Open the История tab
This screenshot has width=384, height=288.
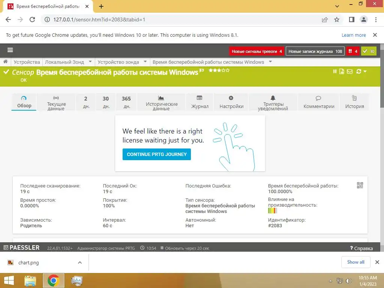[354, 102]
